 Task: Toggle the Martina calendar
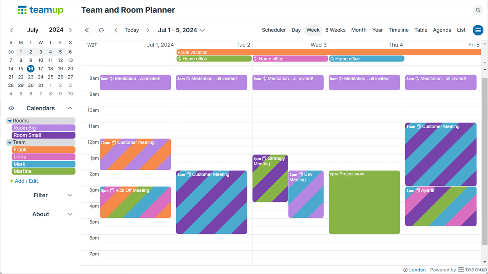tap(43, 171)
